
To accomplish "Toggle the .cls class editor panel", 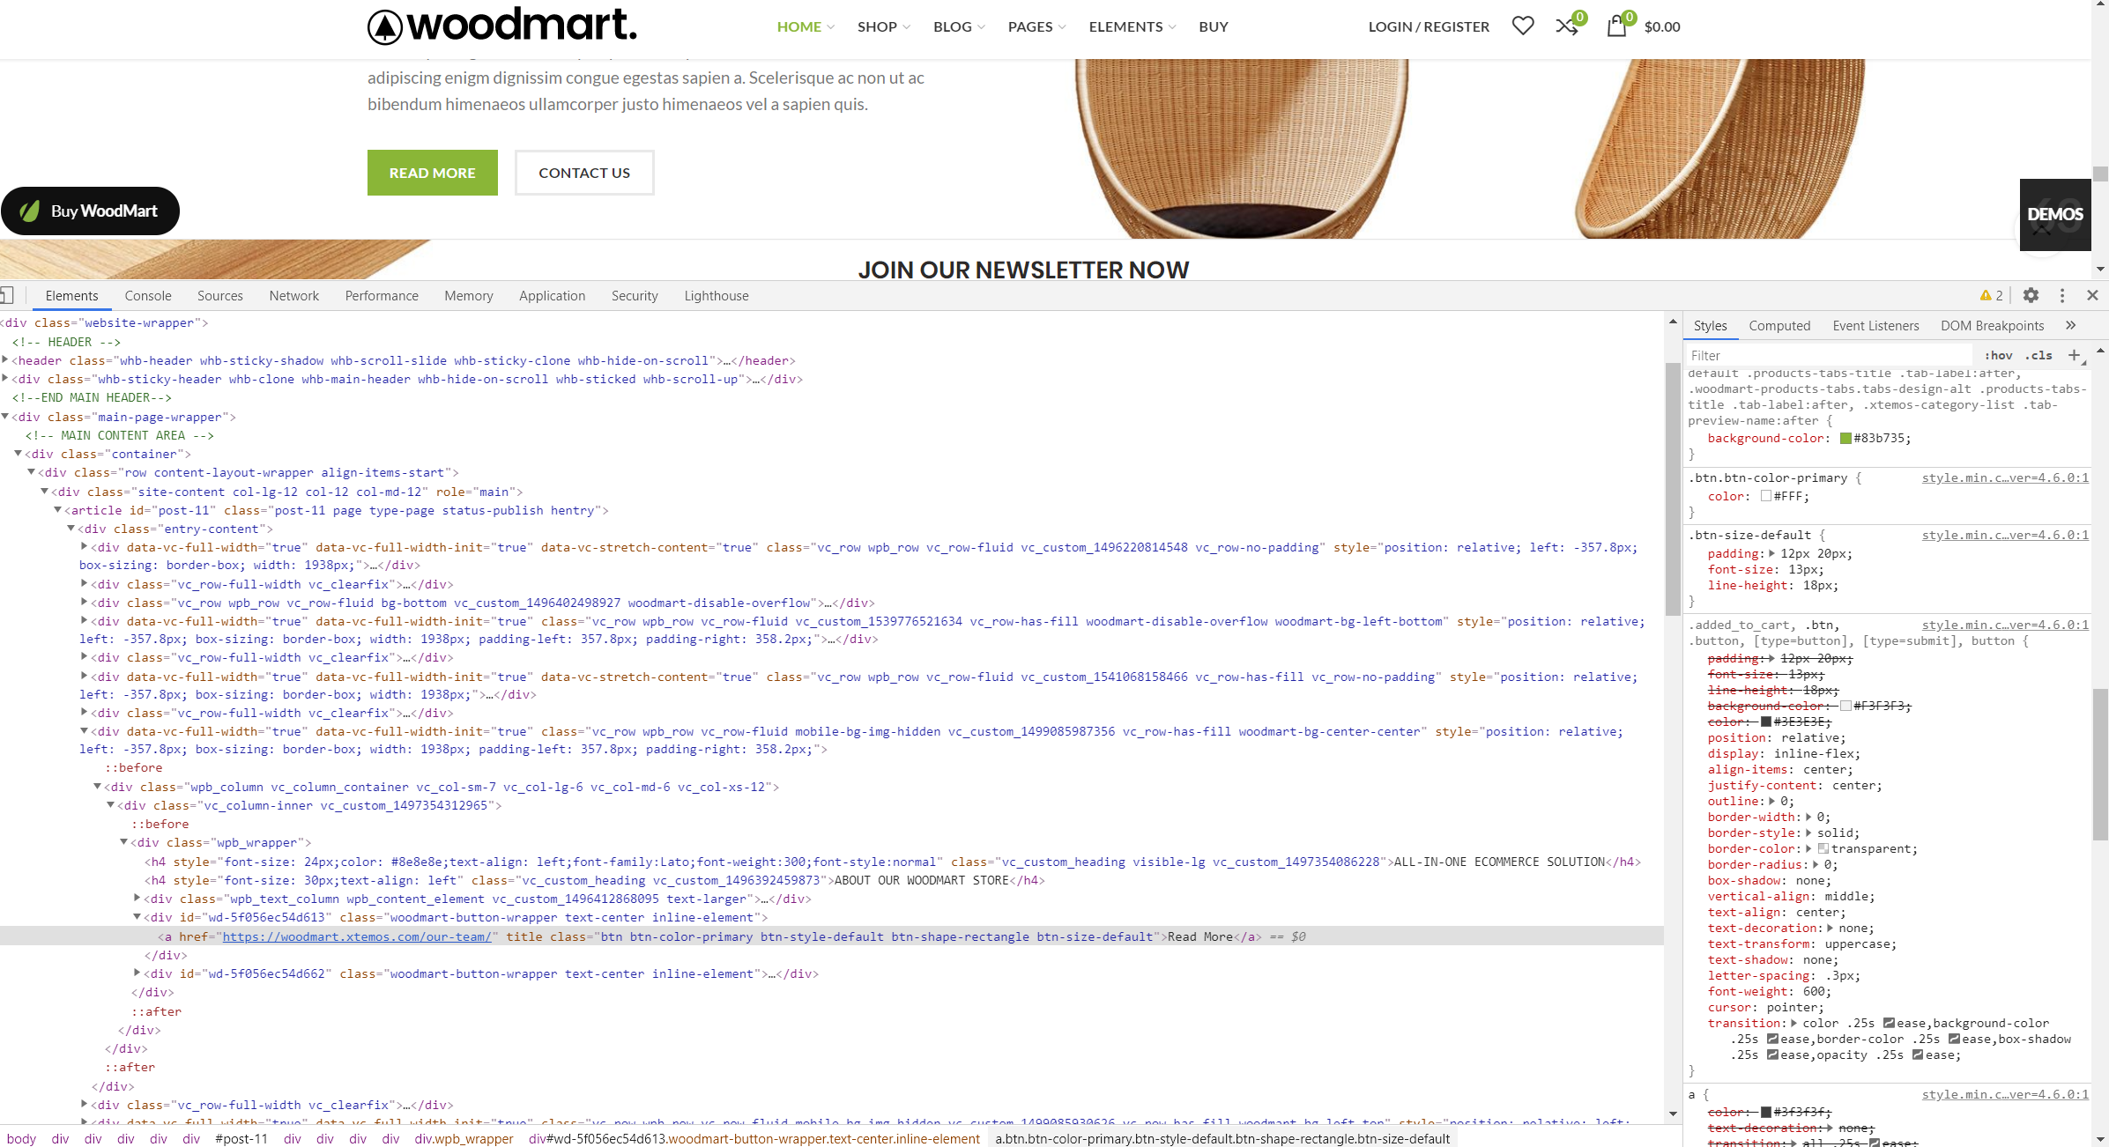I will point(2038,355).
